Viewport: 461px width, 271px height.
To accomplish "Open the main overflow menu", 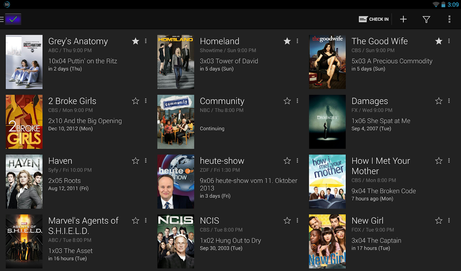I will pos(449,19).
